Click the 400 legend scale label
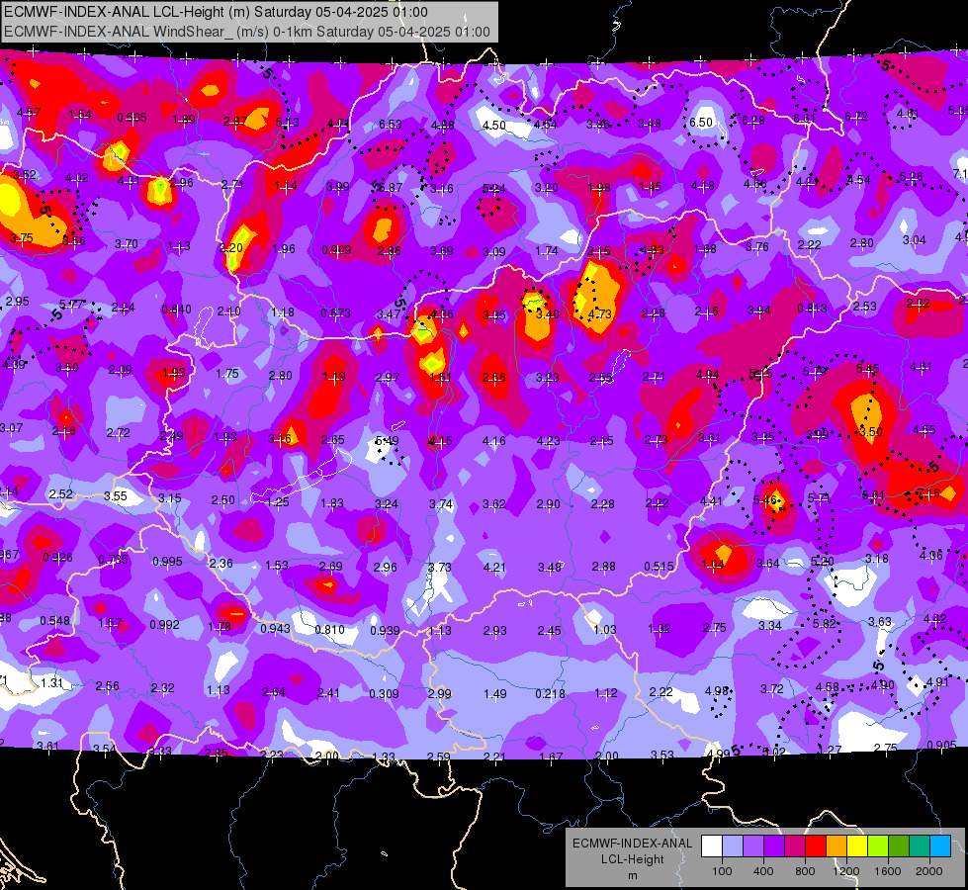Viewport: 968px width, 890px height. click(763, 871)
